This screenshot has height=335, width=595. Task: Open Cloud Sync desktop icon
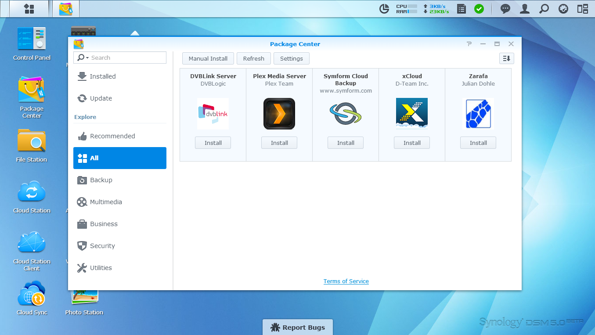(32, 294)
